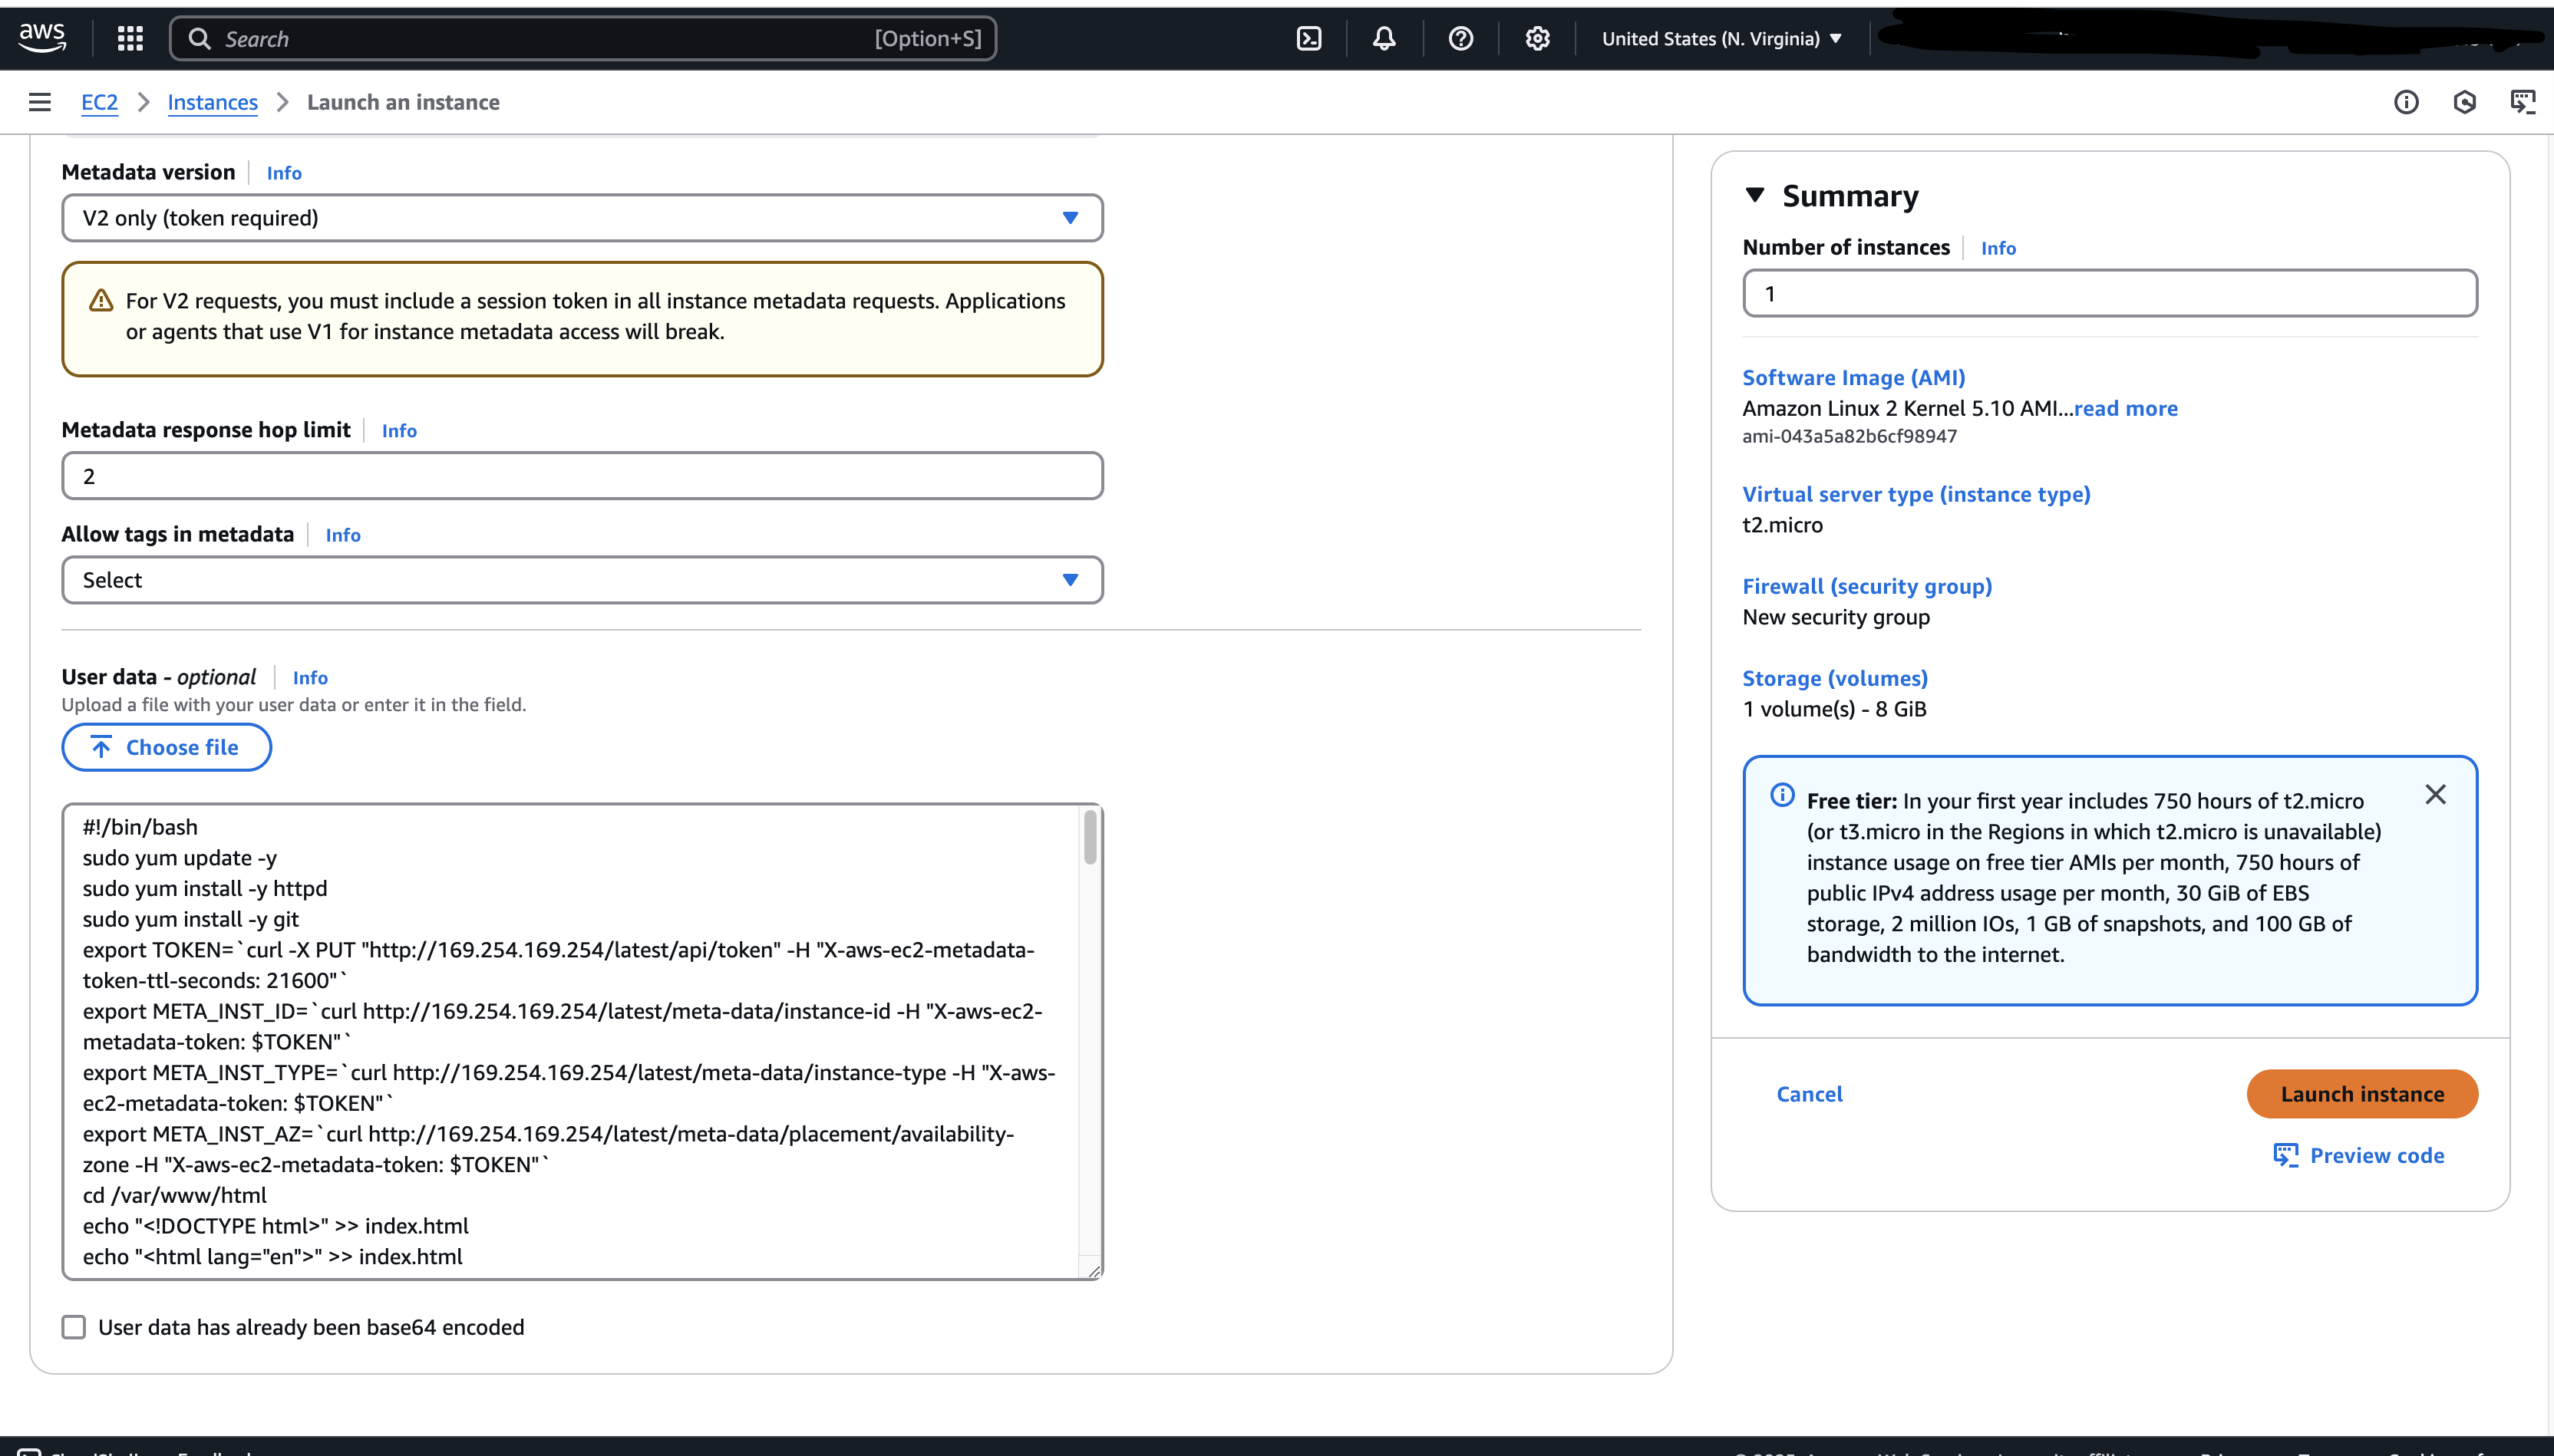Viewport: 2554px width, 1456px height.
Task: Open the settings gear in top bar
Action: coord(1538,38)
